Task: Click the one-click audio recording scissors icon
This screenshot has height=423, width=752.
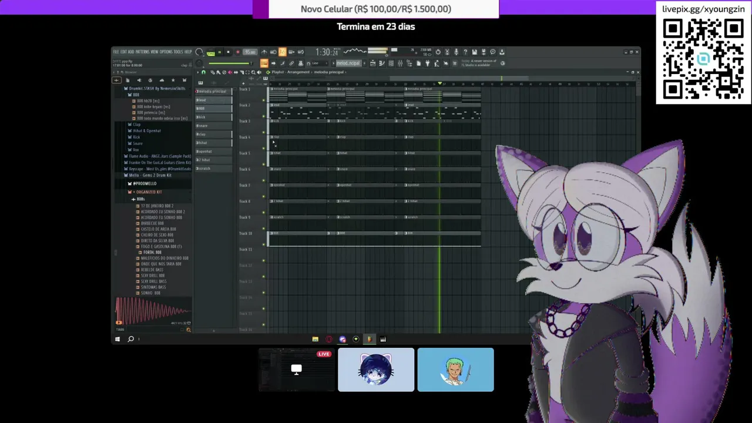Action: tap(447, 52)
